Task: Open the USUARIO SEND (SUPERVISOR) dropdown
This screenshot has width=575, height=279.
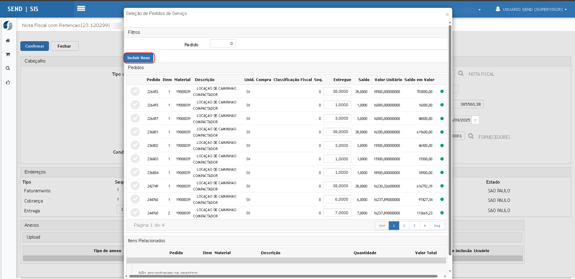Action: tap(531, 9)
